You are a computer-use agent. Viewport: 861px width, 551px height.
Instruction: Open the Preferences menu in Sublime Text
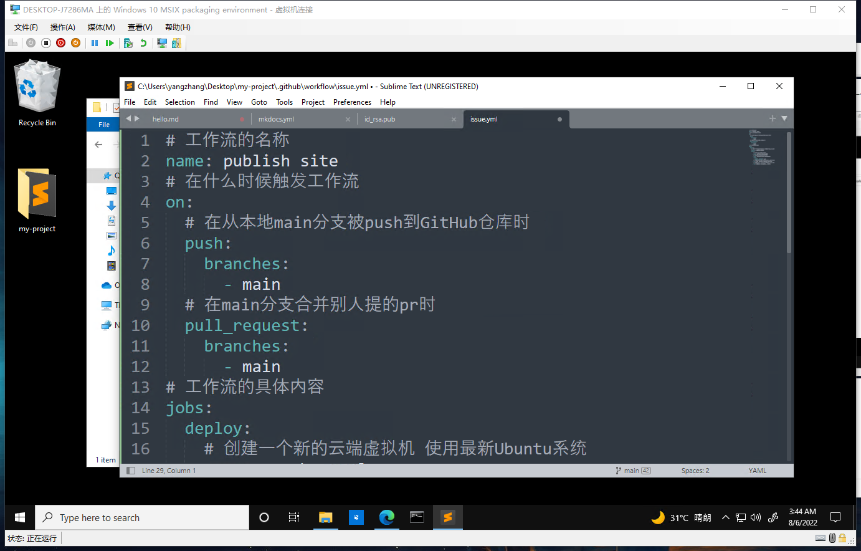click(352, 102)
